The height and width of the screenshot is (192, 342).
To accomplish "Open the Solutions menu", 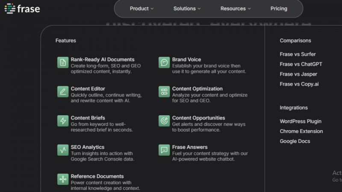I will click(x=187, y=9).
